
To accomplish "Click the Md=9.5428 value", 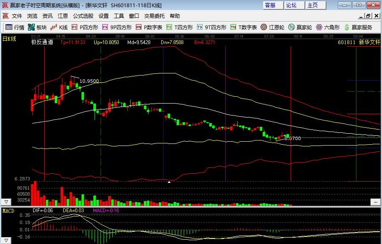I will click(139, 42).
